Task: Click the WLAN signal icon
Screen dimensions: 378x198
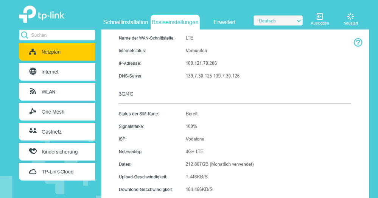Action: [x=33, y=91]
